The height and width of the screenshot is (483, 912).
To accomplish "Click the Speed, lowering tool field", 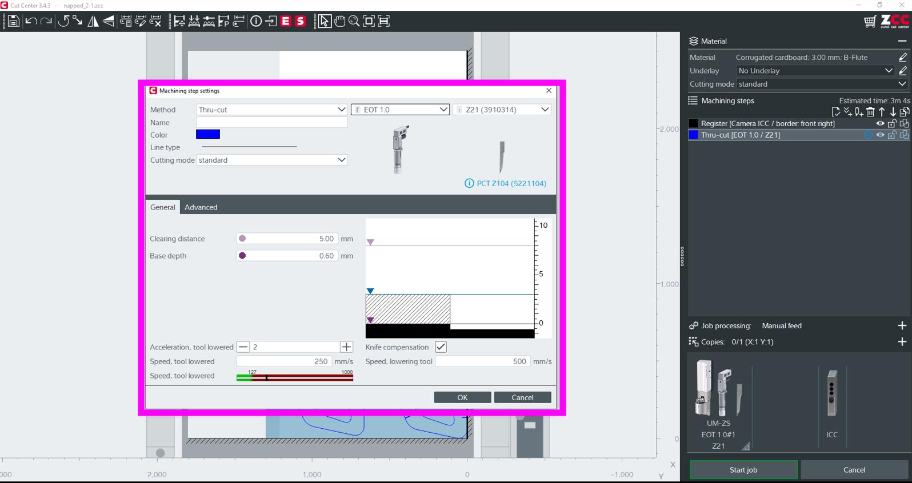I will 483,361.
